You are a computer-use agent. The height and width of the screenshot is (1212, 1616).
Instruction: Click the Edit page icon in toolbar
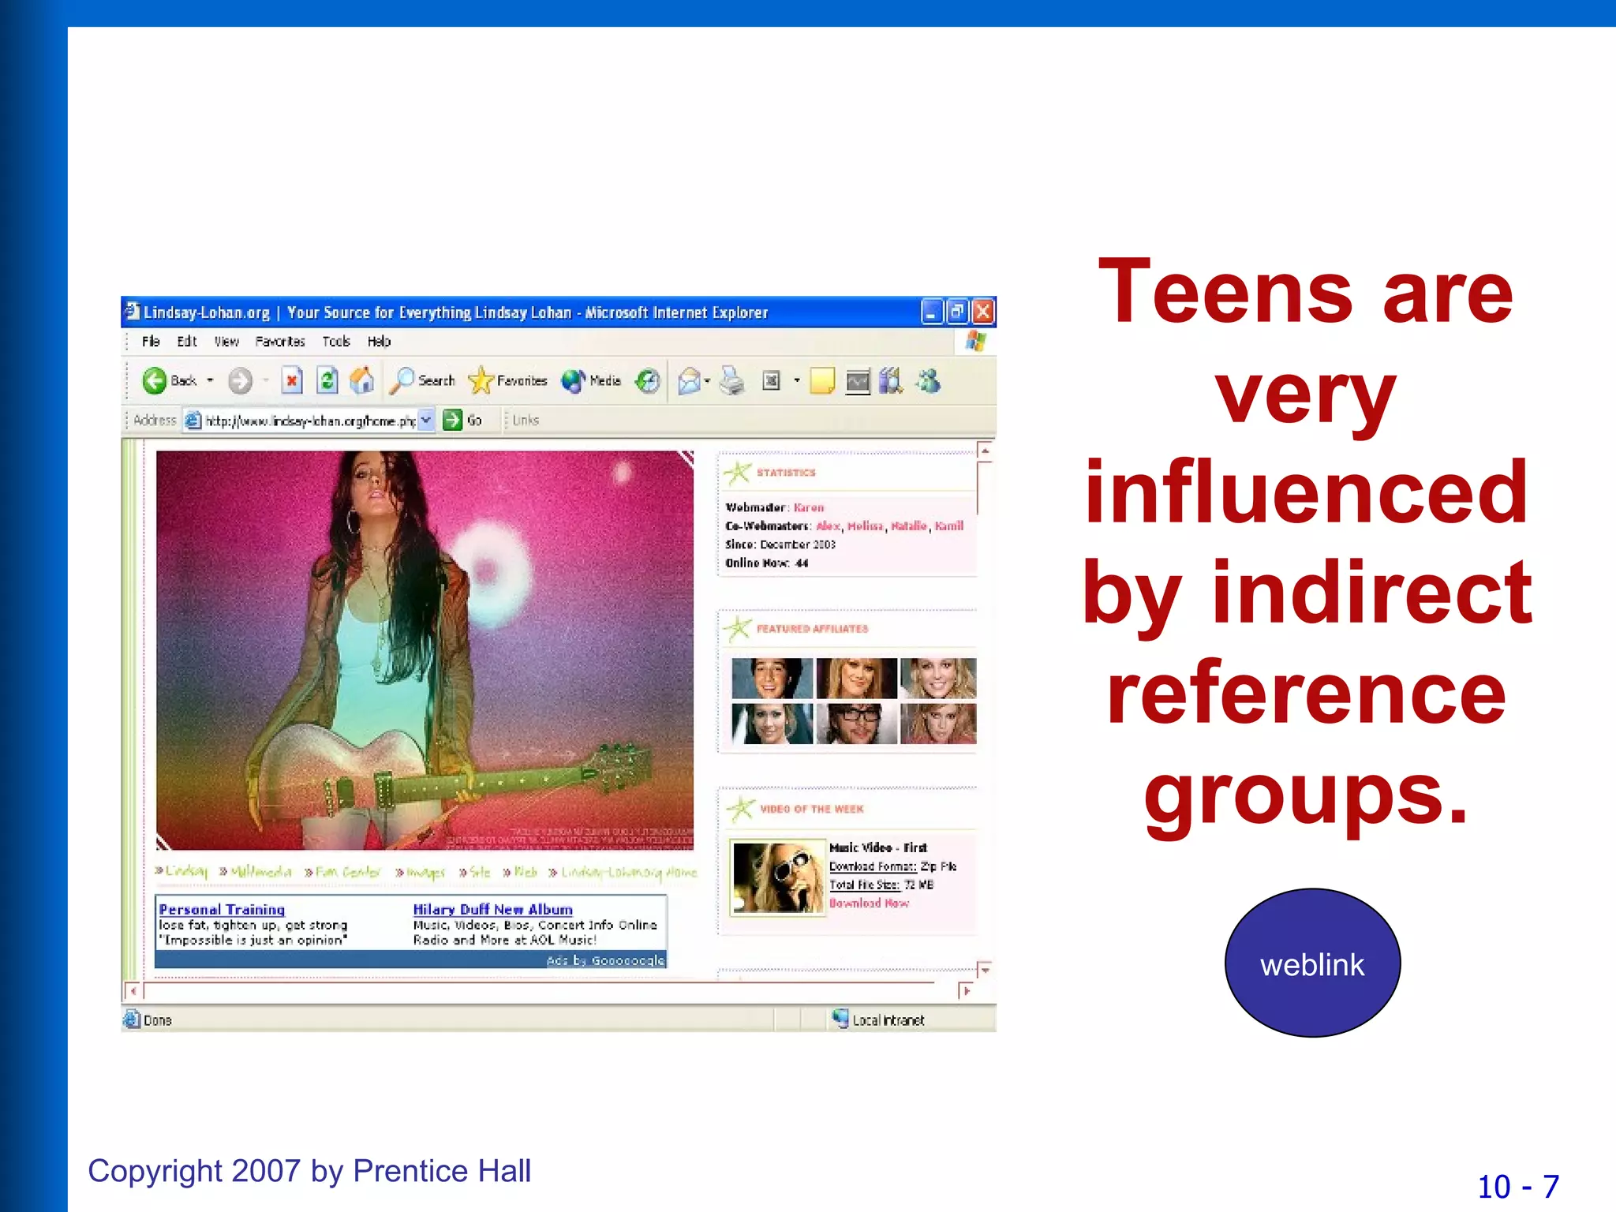[772, 381]
